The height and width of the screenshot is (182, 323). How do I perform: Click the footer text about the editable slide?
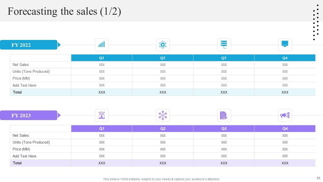point(161,179)
